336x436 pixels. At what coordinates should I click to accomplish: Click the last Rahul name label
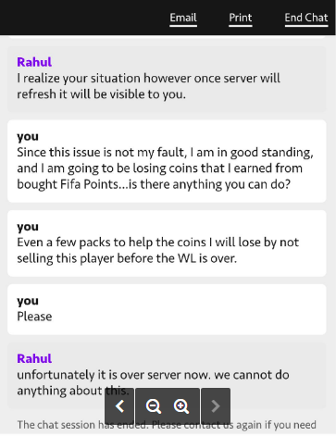[34, 358]
